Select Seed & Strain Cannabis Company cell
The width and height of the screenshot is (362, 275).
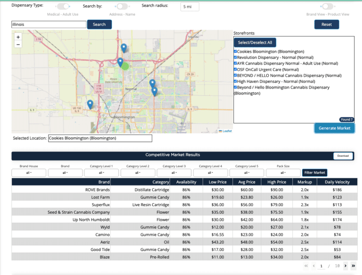coord(61,212)
